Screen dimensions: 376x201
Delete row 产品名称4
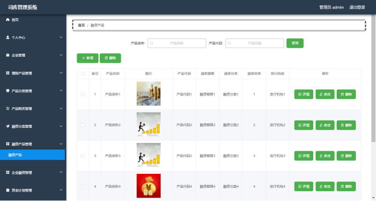coord(346,186)
